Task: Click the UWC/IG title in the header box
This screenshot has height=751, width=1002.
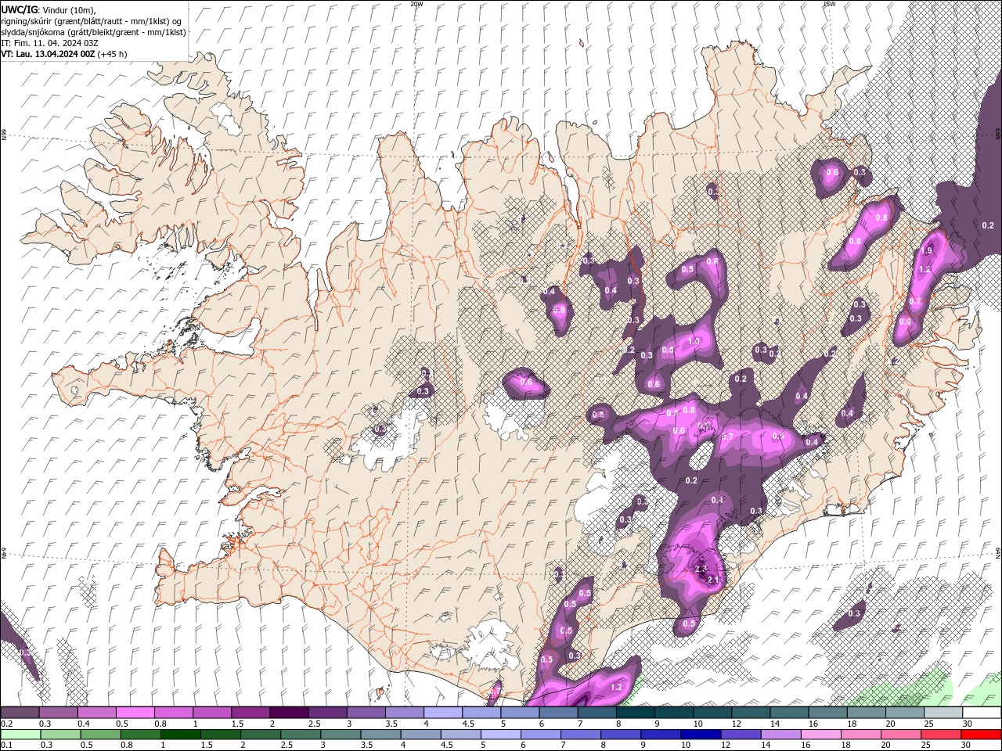Action: (x=20, y=9)
